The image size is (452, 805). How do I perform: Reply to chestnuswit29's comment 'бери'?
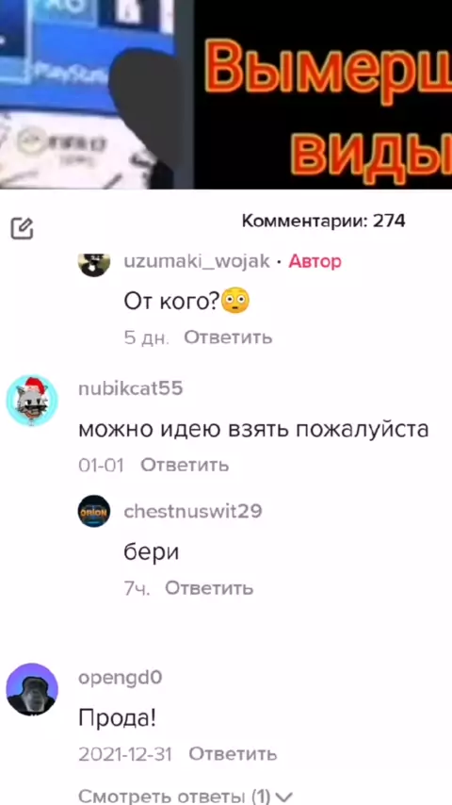point(209,588)
